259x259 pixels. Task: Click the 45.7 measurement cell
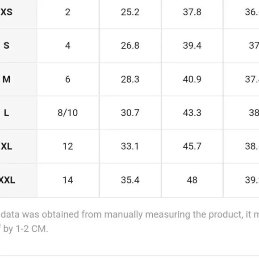(192, 146)
